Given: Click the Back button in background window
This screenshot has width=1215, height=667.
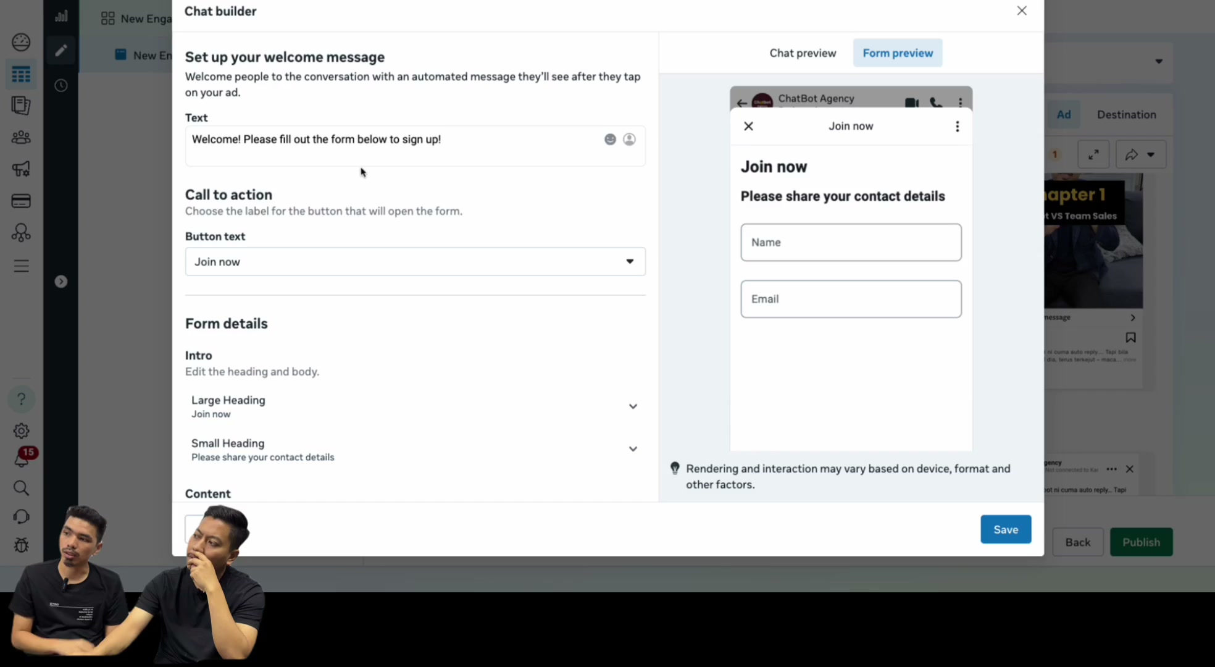Looking at the screenshot, I should click(x=1077, y=542).
